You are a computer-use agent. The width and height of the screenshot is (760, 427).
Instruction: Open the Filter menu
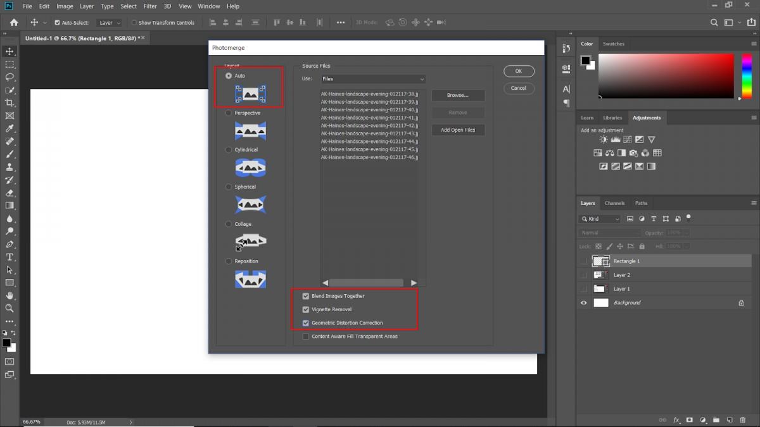[150, 6]
